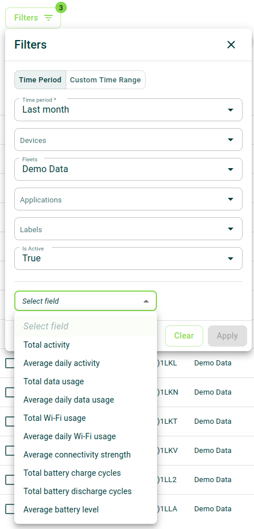Open the Is Active dropdown showing True
This screenshot has width=254, height=529.
pos(128,258)
